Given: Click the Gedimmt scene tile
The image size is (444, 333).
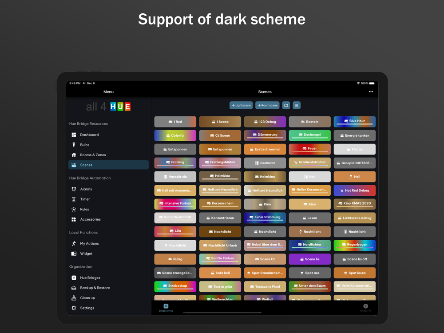Looking at the screenshot, I should pyautogui.click(x=265, y=163).
